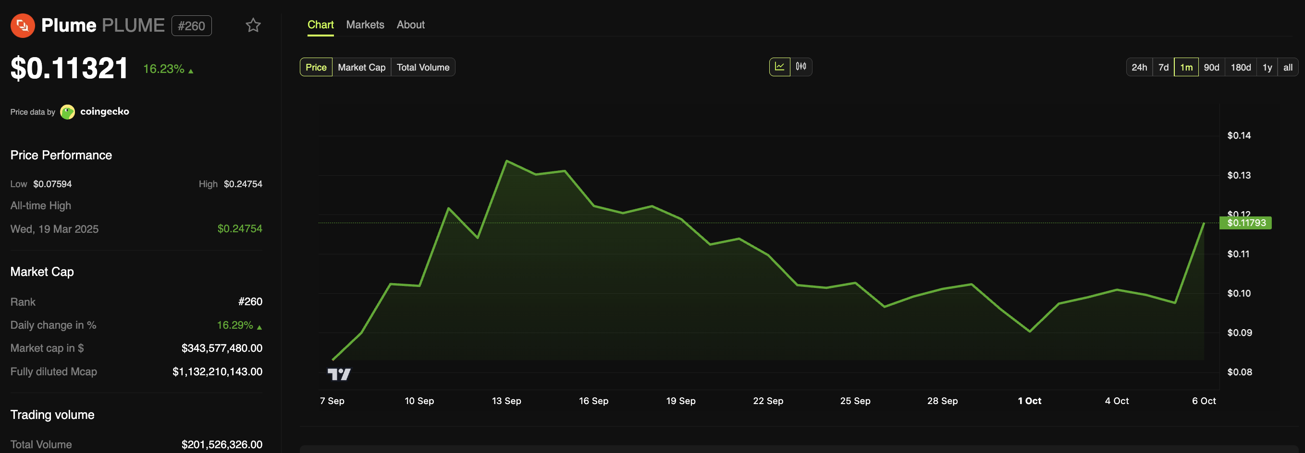Select the 7d timeframe

pos(1163,66)
